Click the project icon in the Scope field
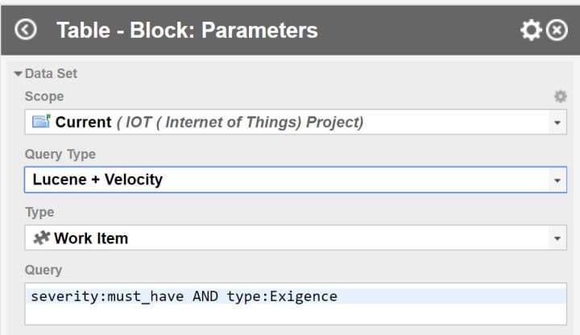 pos(40,122)
